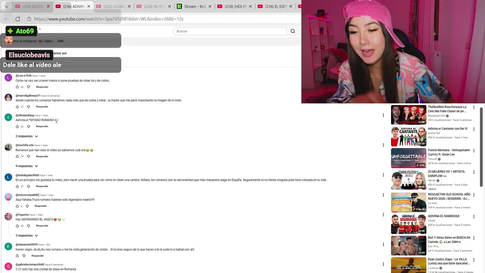
Task: Dislike the comment by @marcelgalbeaza71
Action: [x=28, y=107]
